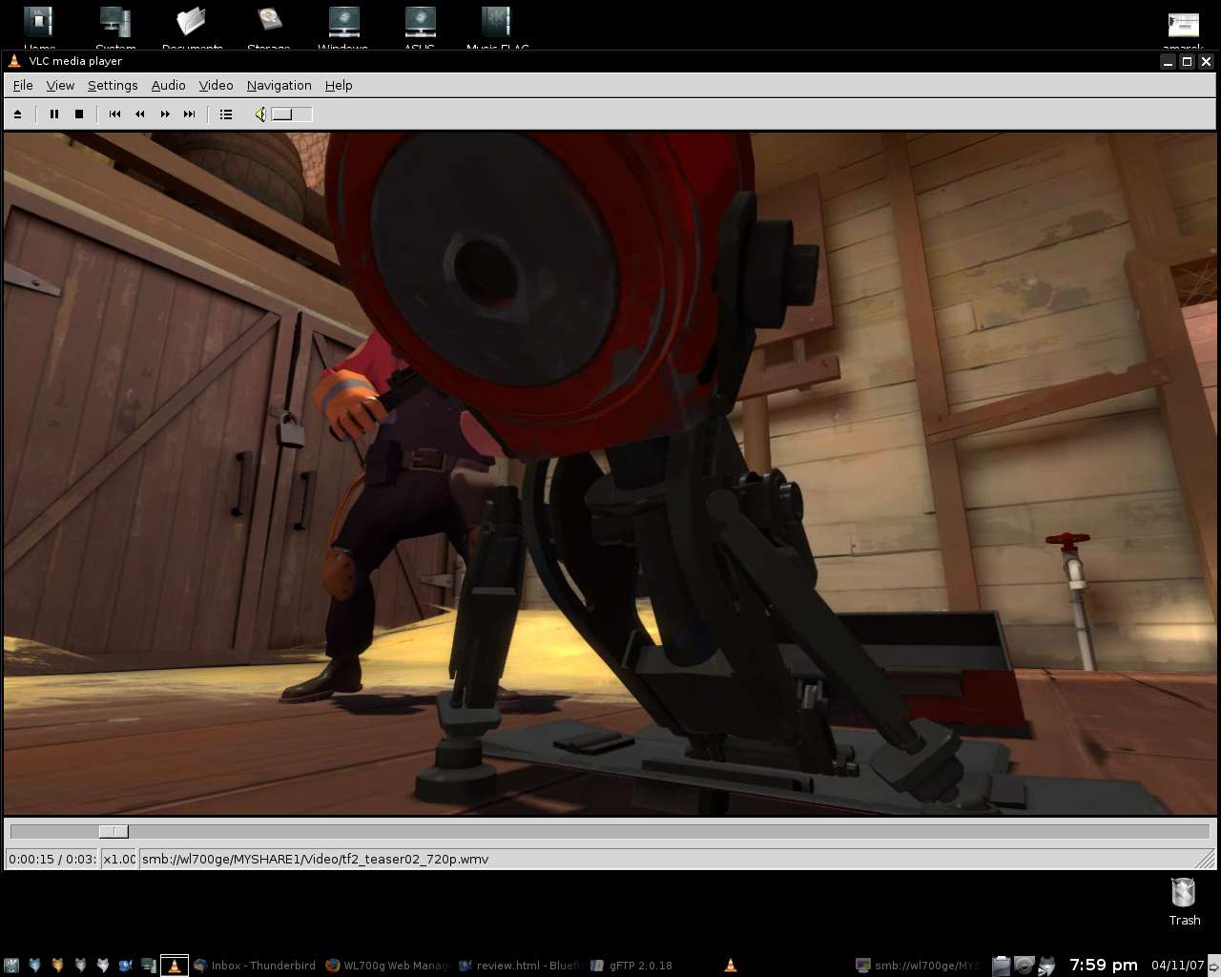Open the ASUS network desktop icon
This screenshot has width=1221, height=977.
click(x=420, y=28)
